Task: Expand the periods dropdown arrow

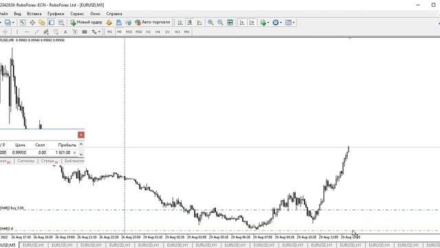Action: 281,23
